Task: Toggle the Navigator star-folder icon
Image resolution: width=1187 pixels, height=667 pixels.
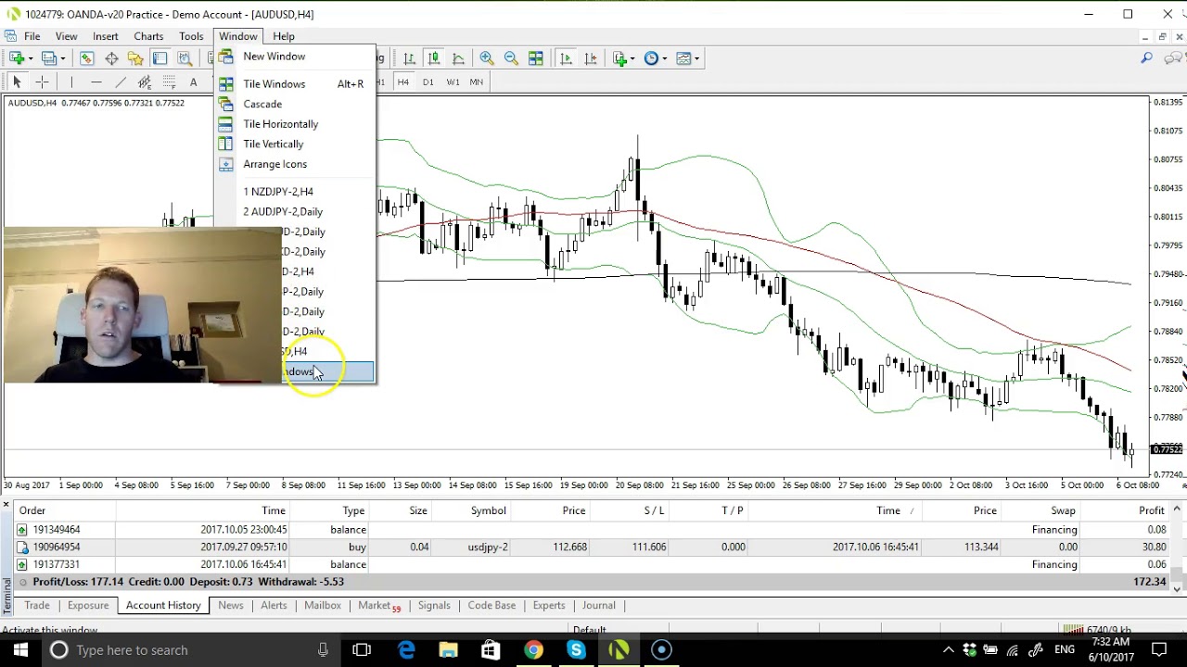Action: click(x=135, y=58)
